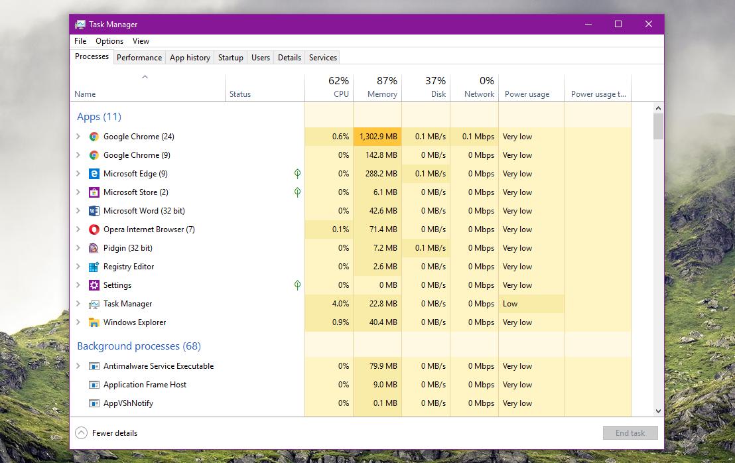Sort processes by the Name column

point(148,88)
